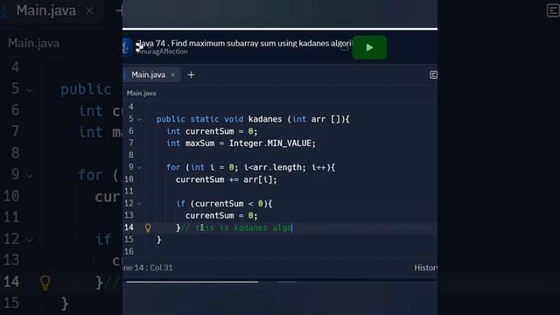Open the panel layout icon in center editor

433,74
